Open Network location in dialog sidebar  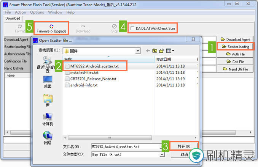point(48,137)
